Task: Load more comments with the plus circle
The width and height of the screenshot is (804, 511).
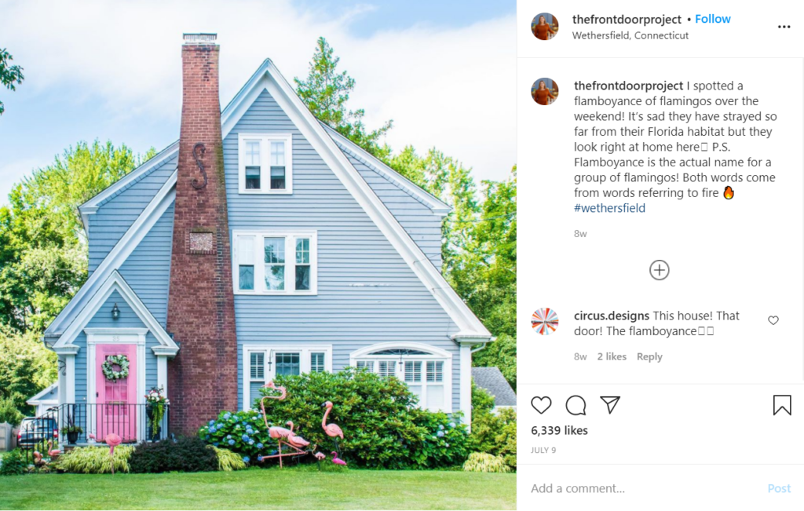Action: pos(660,270)
